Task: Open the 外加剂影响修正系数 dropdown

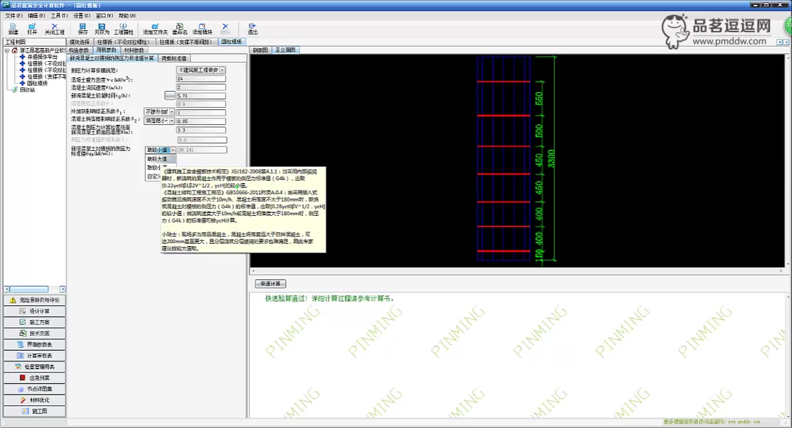Action: tap(171, 112)
